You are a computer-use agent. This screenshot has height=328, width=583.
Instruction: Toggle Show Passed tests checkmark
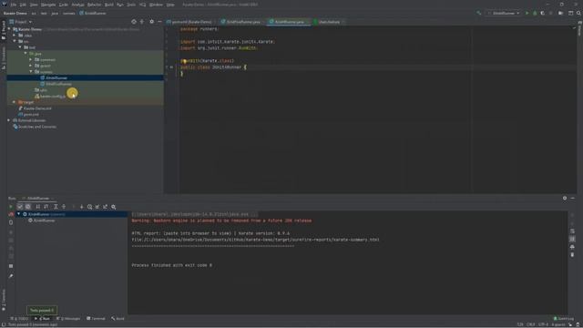click(x=20, y=207)
